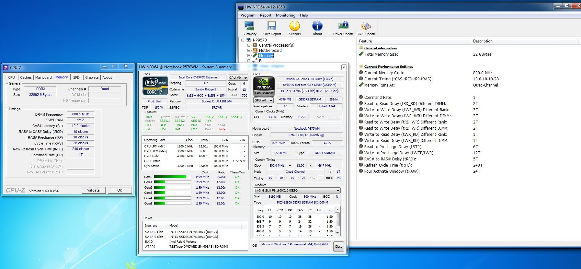Select the Motherboard item in the tree
This screenshot has width=581, height=269.
270,51
